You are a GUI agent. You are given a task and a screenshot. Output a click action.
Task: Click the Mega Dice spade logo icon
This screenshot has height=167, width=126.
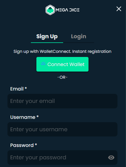50,10
